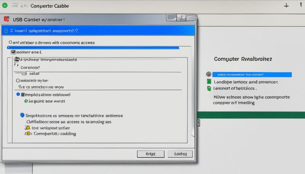Click the plus icon in the top bar
This screenshot has width=305, height=174.
tap(286, 6)
